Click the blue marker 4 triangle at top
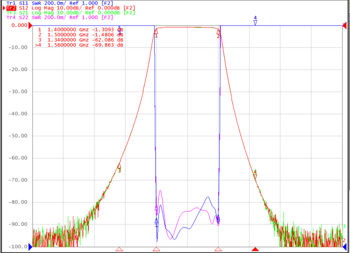This screenshot has width=350, height=253. (255, 22)
